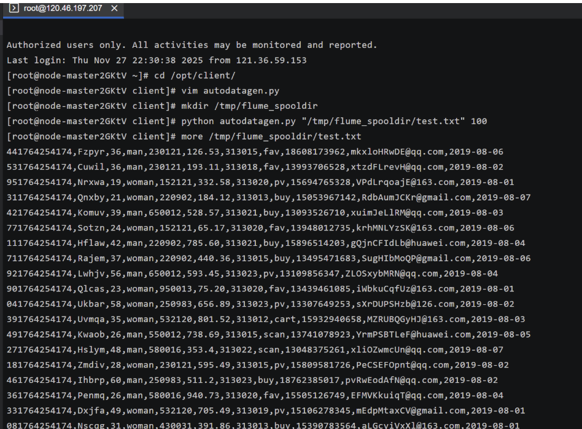The width and height of the screenshot is (582, 429).
Task: Click the data row starting 111764254174,Hflaw
Action: (266, 243)
